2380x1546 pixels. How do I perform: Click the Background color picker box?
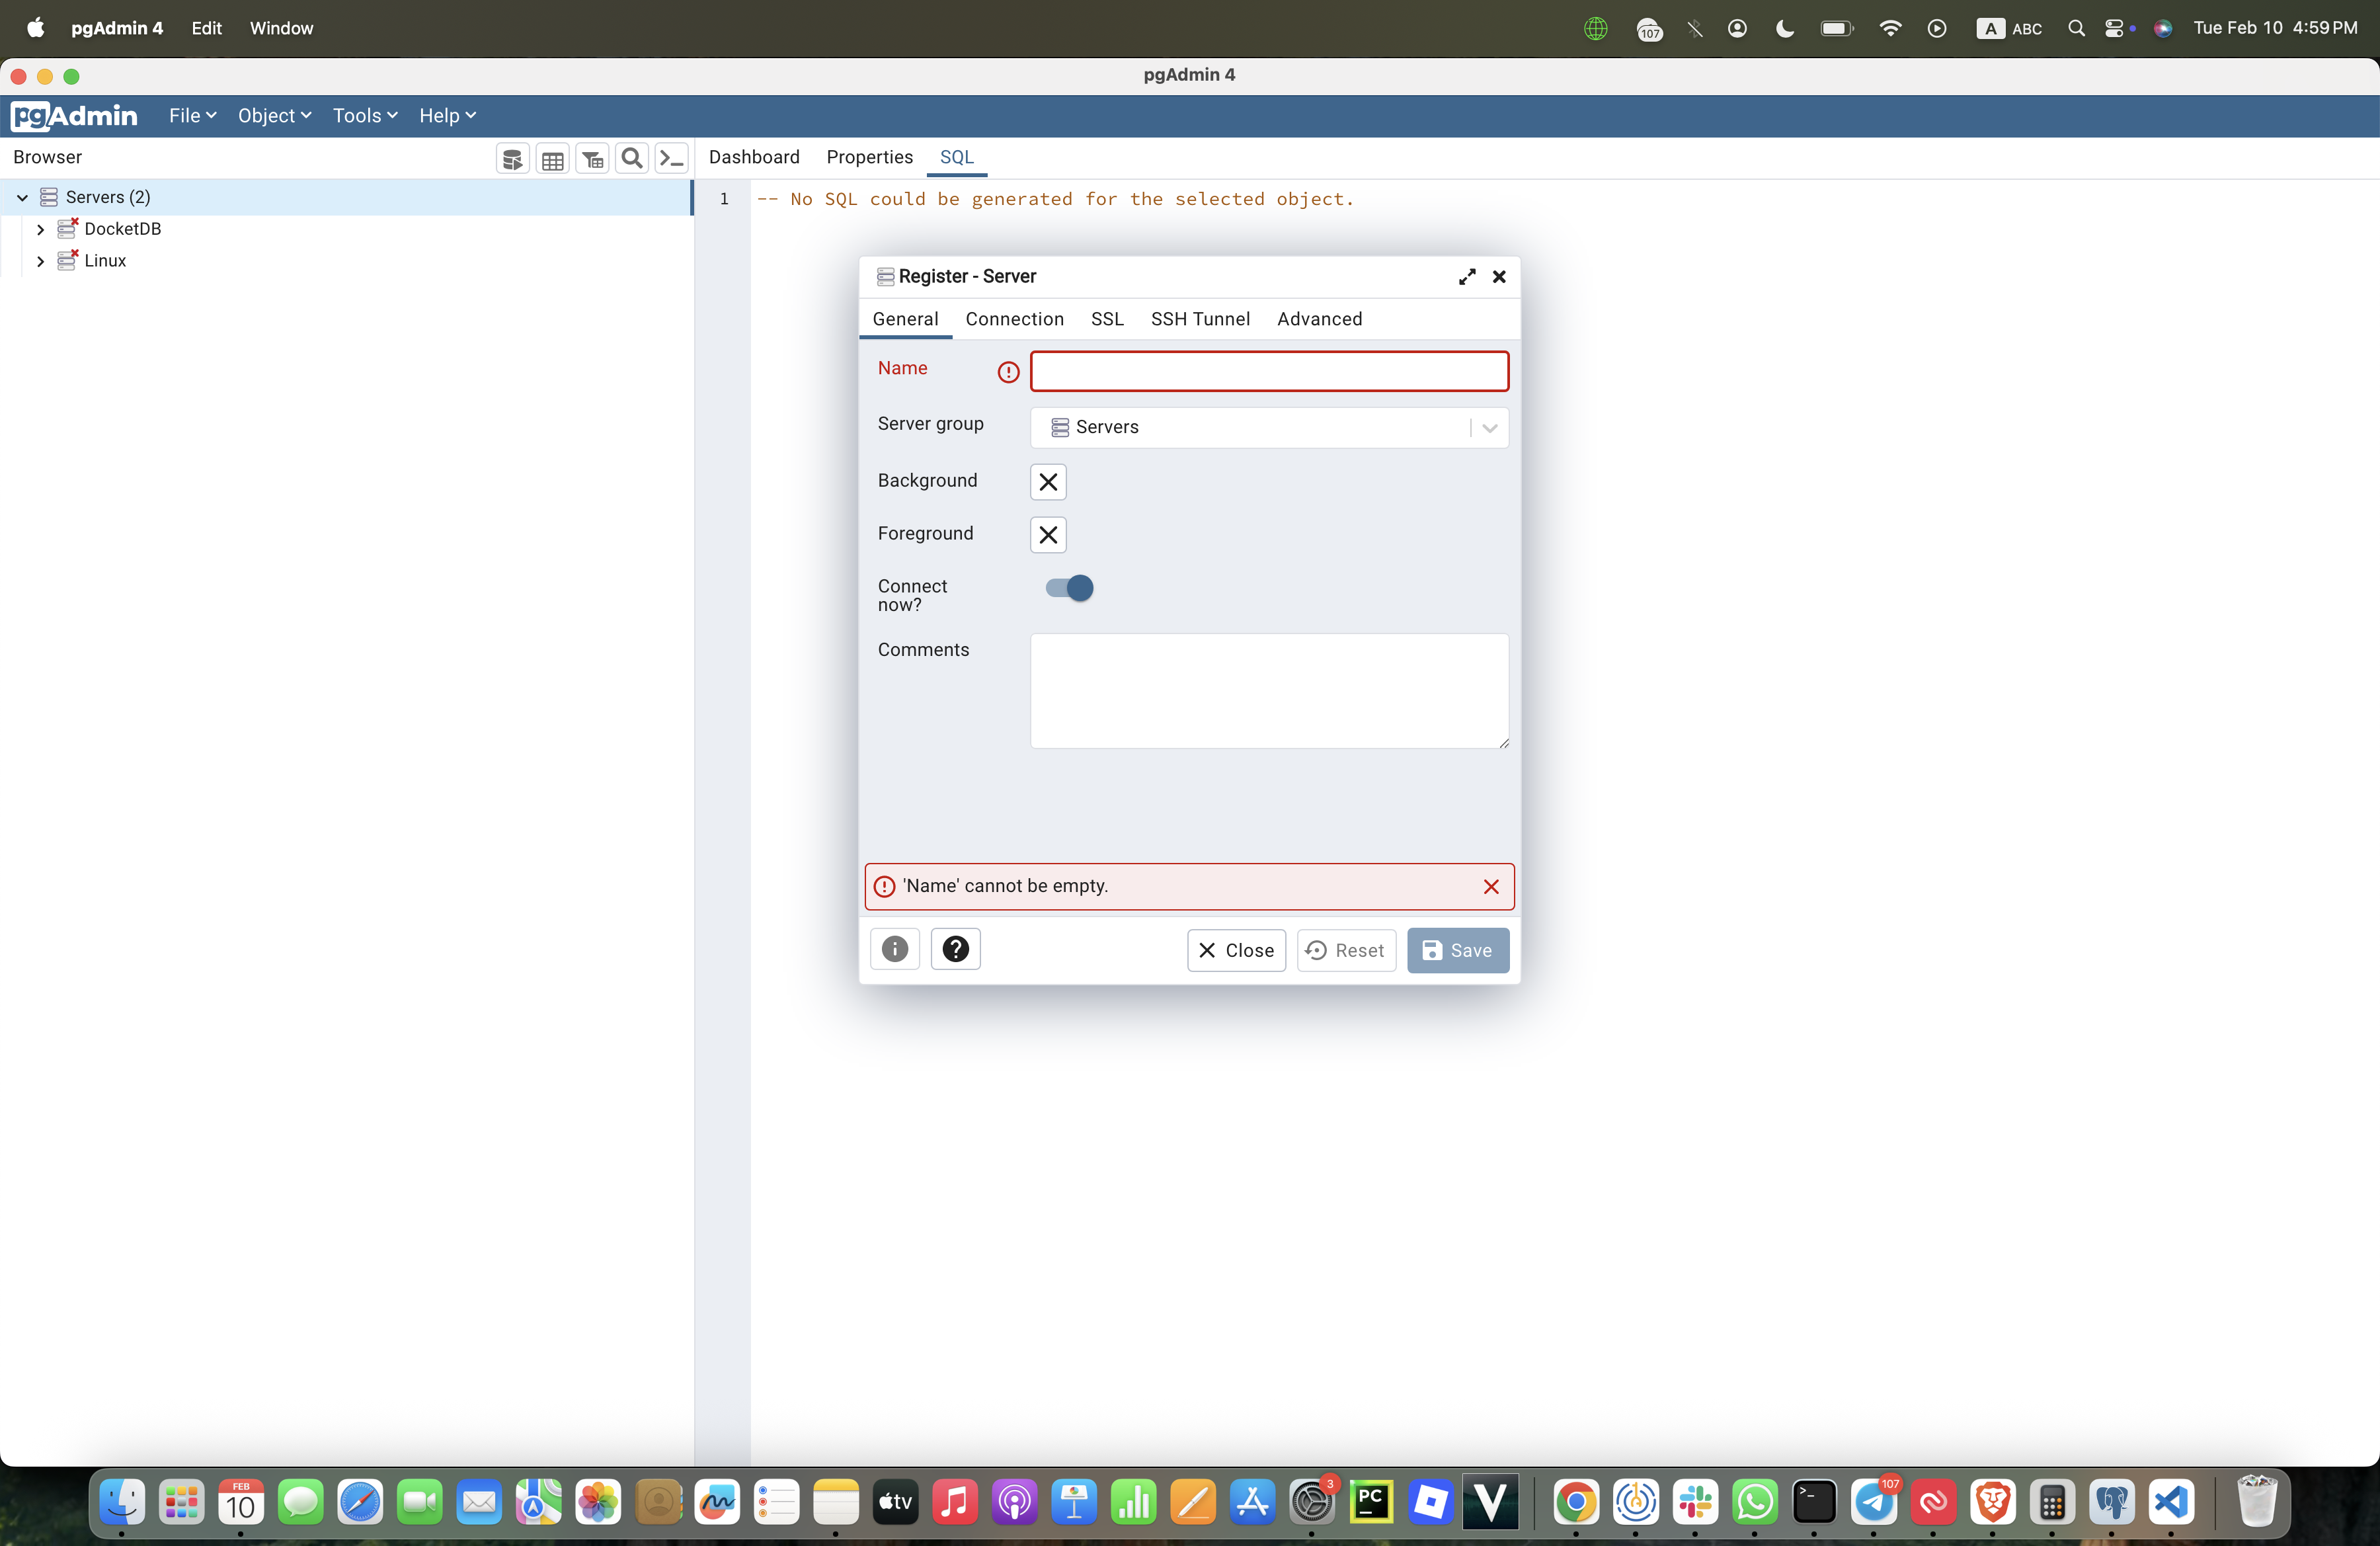[1047, 482]
